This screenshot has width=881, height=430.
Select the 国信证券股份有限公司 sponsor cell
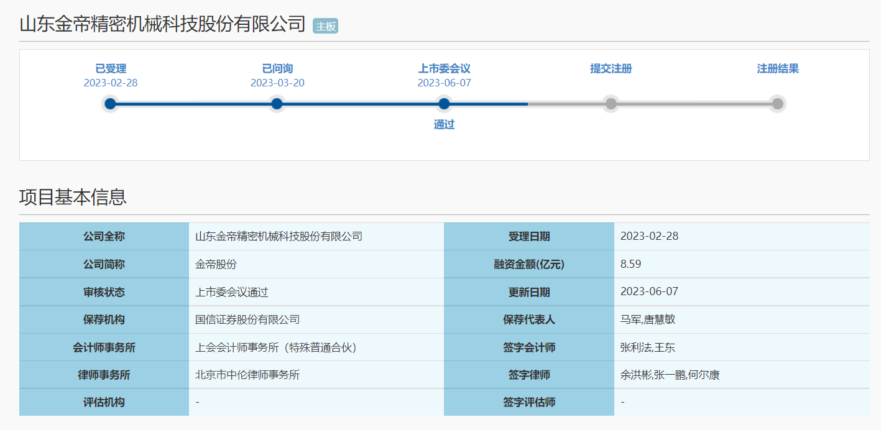click(x=247, y=319)
